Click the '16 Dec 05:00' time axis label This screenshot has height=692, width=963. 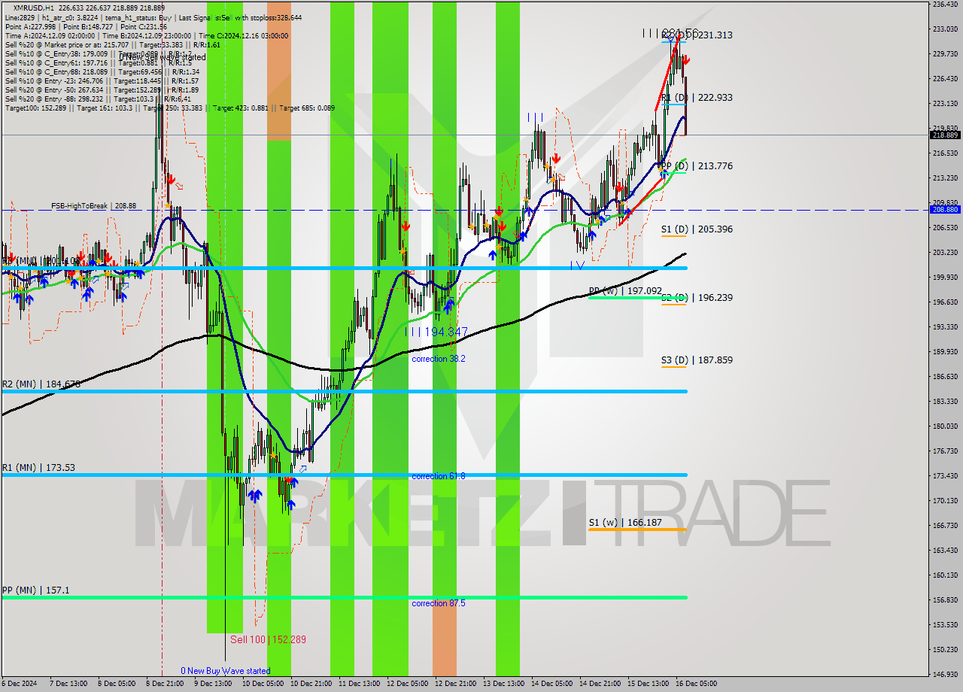pyautogui.click(x=696, y=684)
